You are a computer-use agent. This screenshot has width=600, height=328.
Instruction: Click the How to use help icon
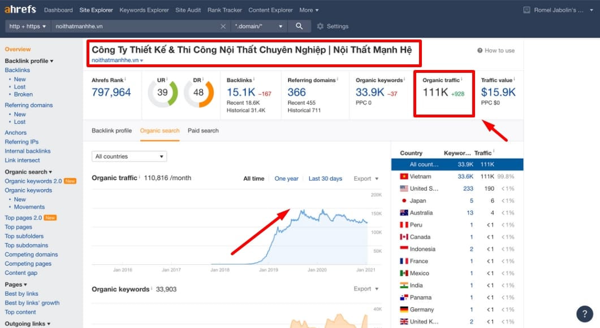(x=480, y=50)
